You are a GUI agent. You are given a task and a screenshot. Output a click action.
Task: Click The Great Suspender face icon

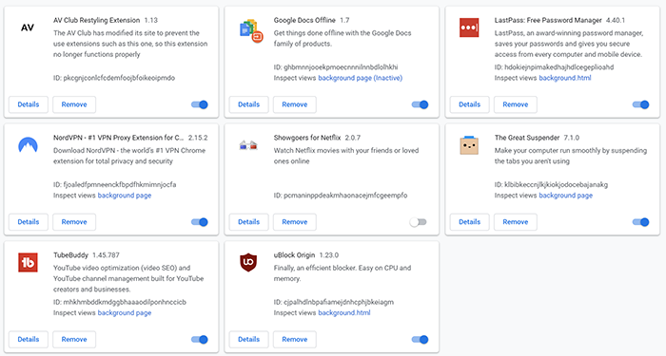469,145
